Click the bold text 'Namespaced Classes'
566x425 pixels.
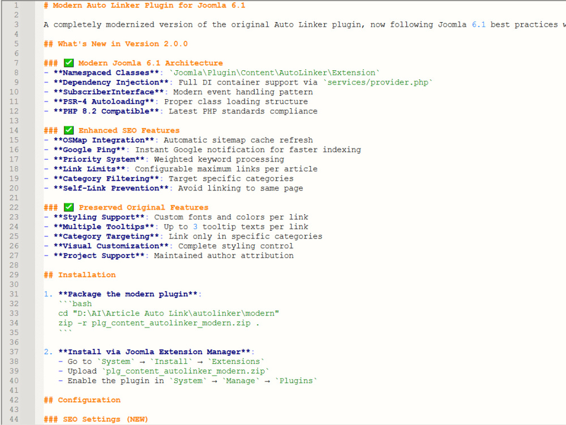point(106,73)
